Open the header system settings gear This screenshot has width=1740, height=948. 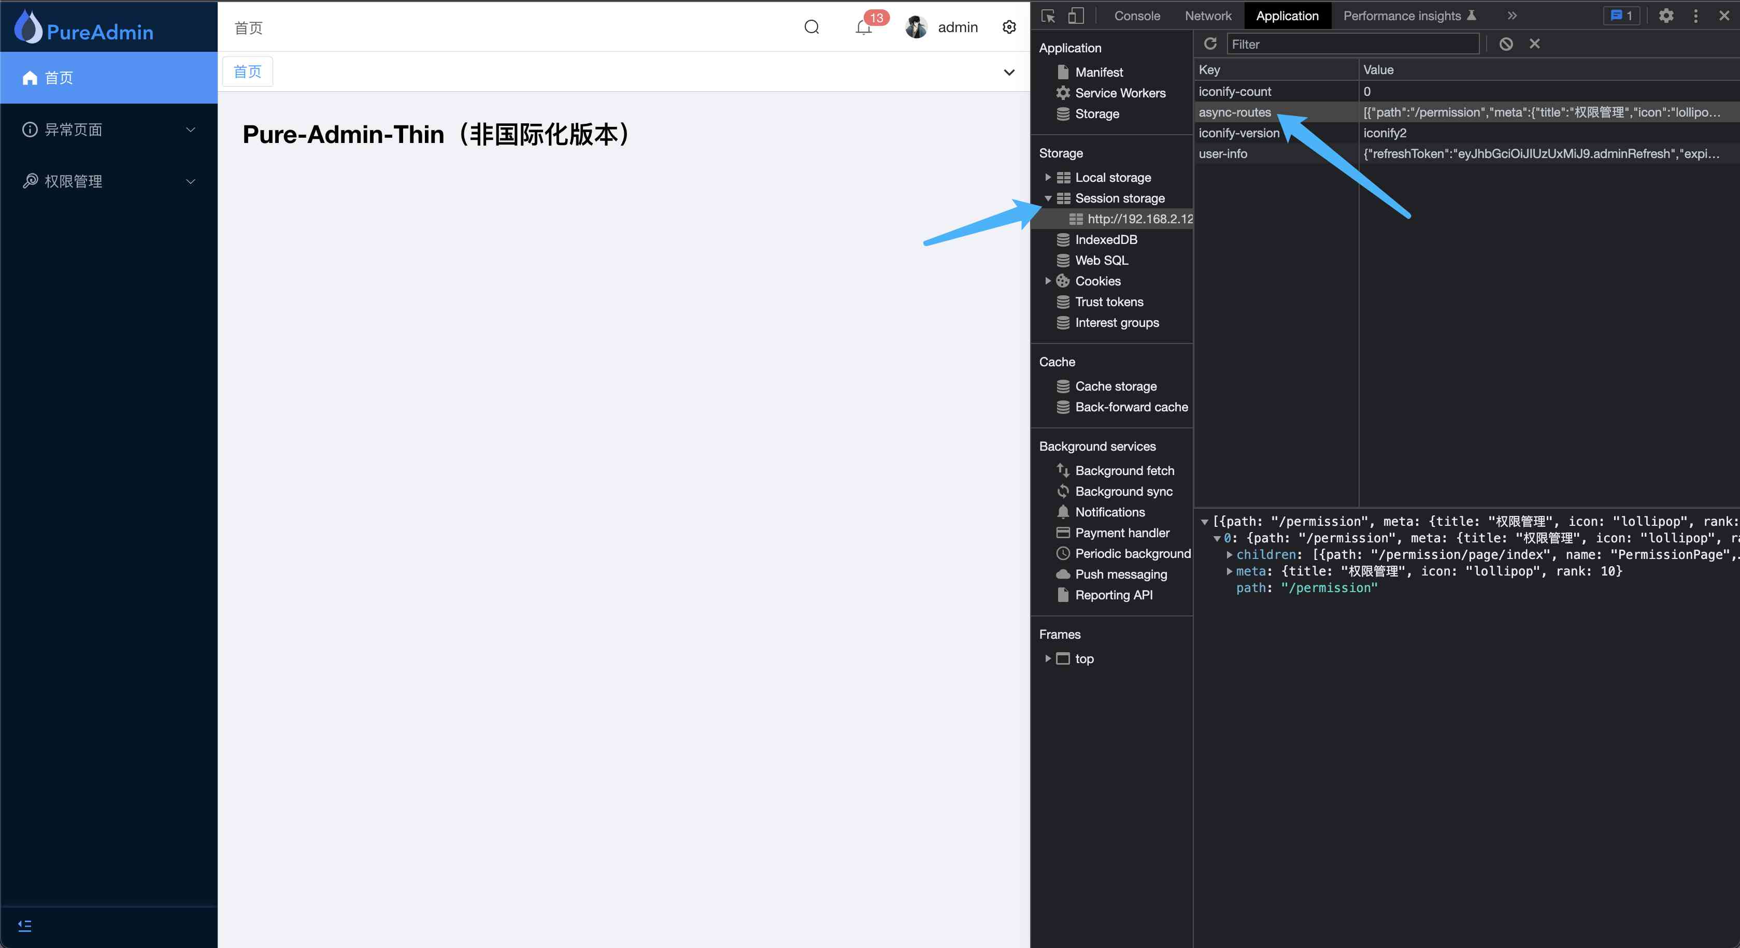pyautogui.click(x=1009, y=27)
